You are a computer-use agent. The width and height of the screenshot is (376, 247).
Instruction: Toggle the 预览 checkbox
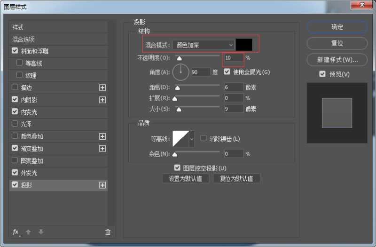pos(322,74)
